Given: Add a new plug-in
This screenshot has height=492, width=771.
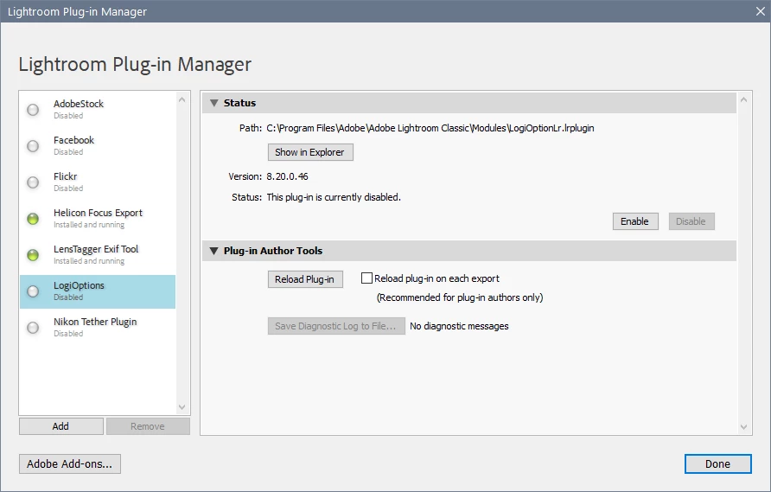Looking at the screenshot, I should click(61, 426).
